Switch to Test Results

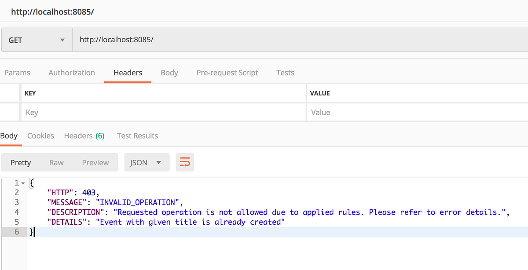tap(137, 135)
